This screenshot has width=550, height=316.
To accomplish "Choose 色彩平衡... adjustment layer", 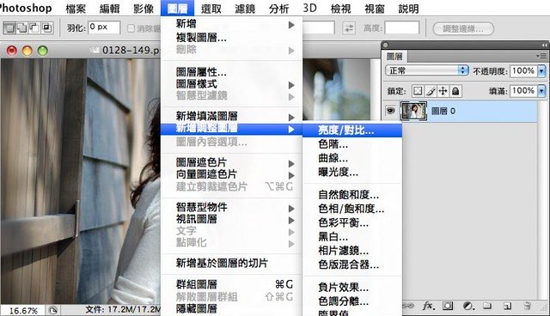I will tap(352, 222).
